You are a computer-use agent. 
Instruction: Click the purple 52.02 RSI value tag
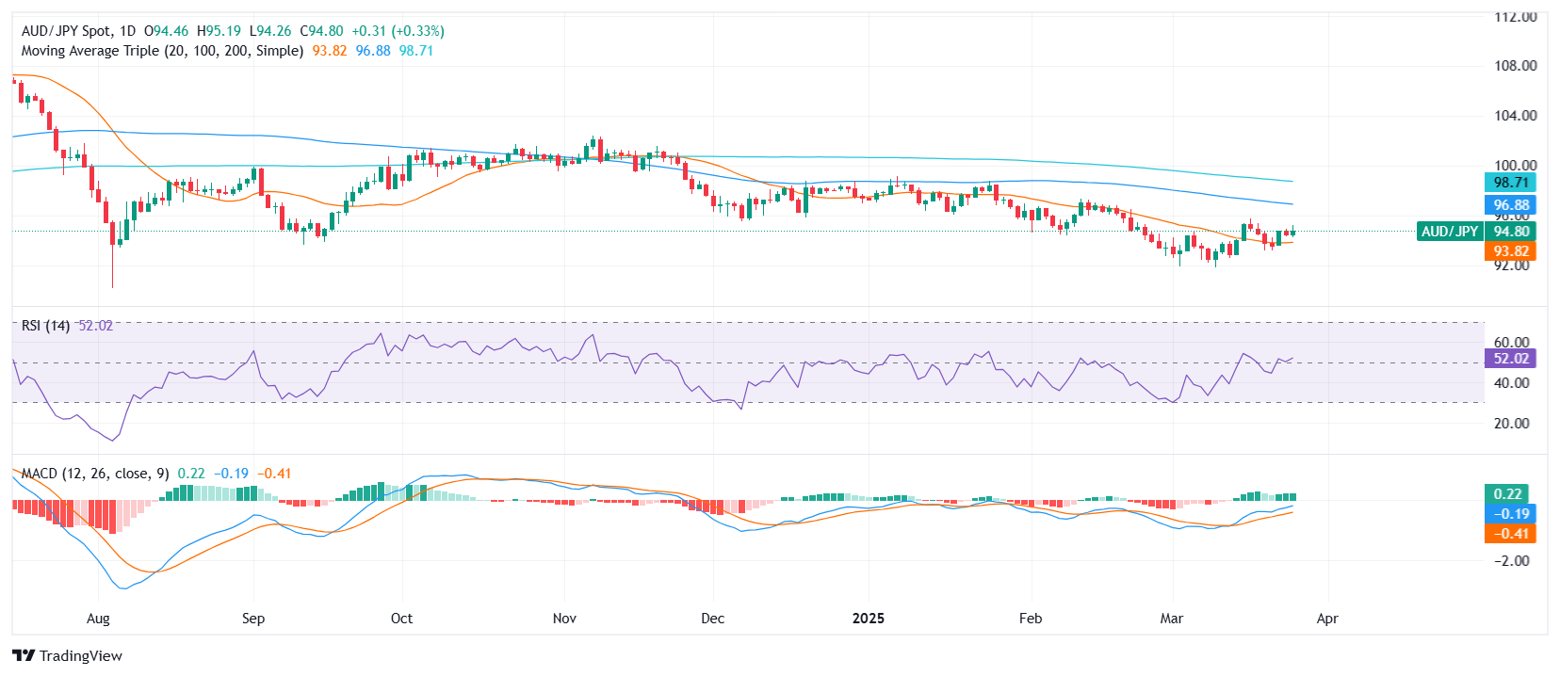pos(1510,359)
